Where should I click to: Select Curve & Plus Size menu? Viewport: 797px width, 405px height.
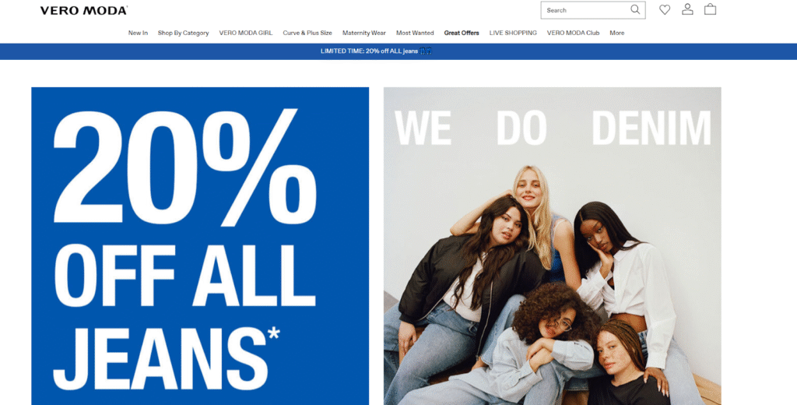pos(307,33)
